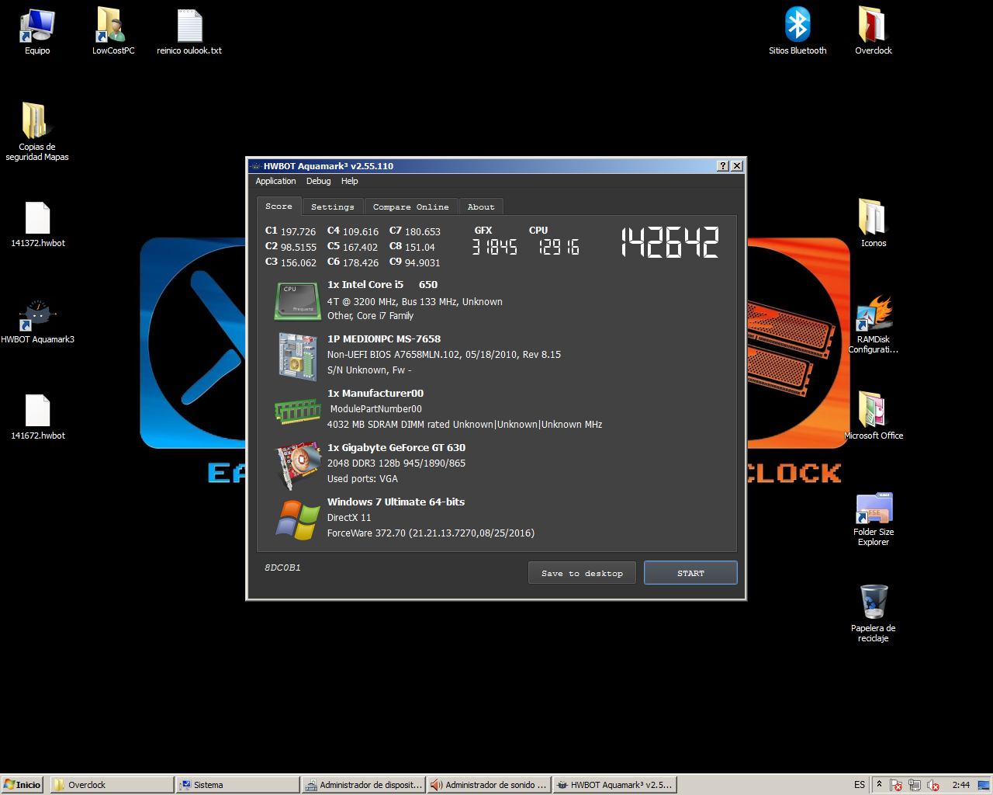
Task: Open the Equipo desktop icon
Action: (37, 31)
